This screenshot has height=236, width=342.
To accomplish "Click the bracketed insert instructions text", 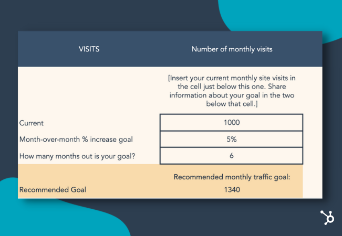I will (x=232, y=91).
